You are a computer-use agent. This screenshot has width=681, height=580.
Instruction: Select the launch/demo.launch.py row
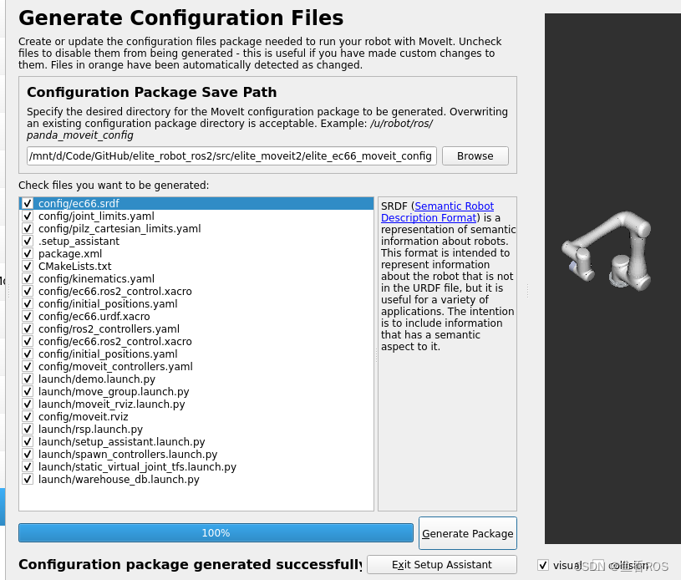click(x=196, y=379)
